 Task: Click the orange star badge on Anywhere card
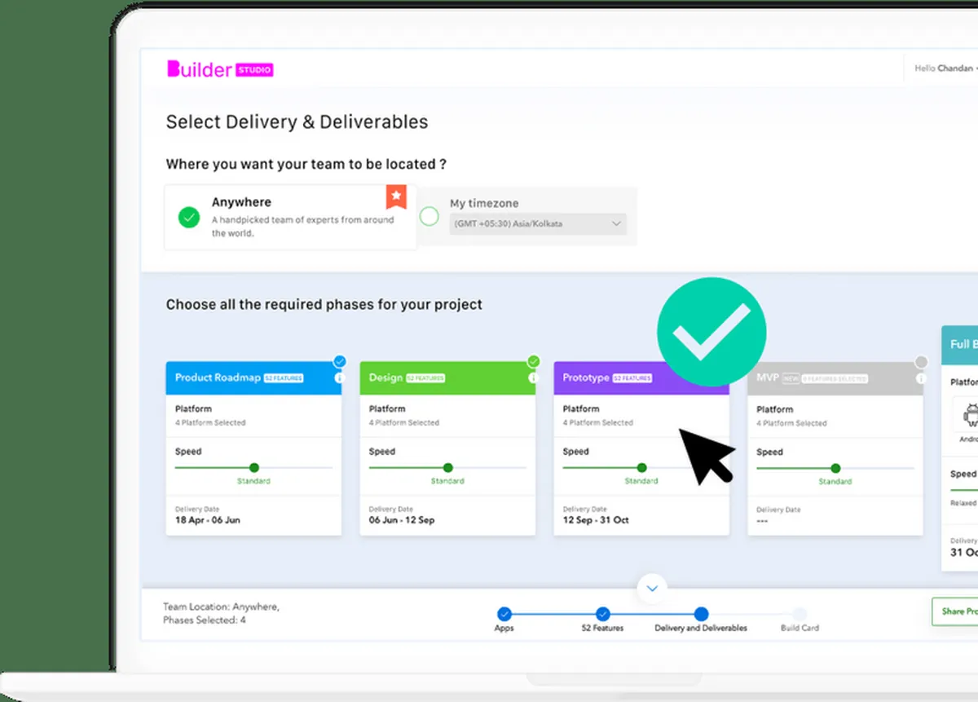pyautogui.click(x=396, y=196)
